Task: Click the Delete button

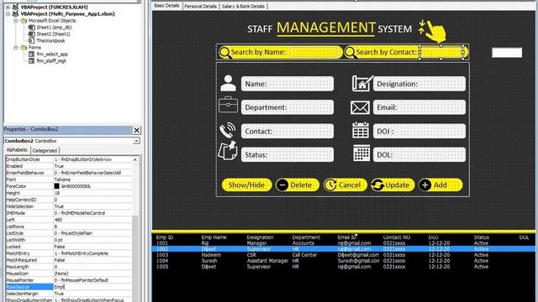Action: (297, 185)
